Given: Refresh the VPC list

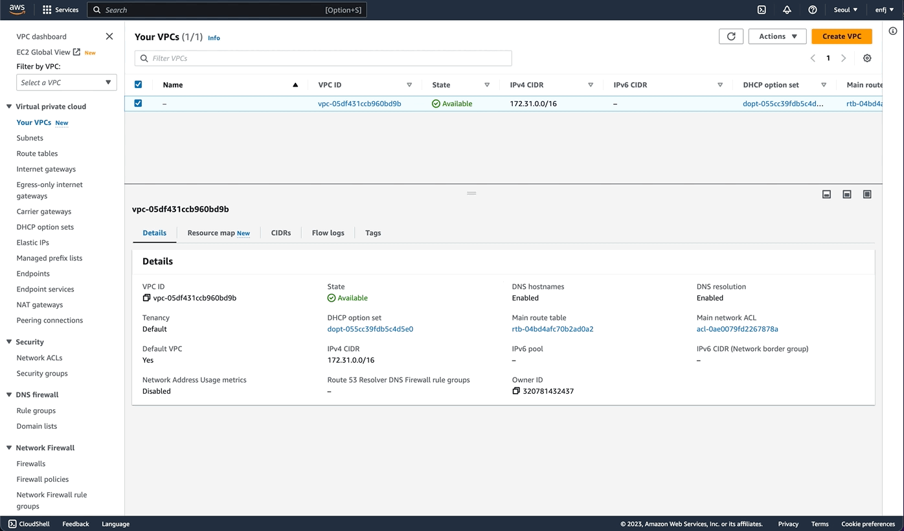Looking at the screenshot, I should 731,36.
